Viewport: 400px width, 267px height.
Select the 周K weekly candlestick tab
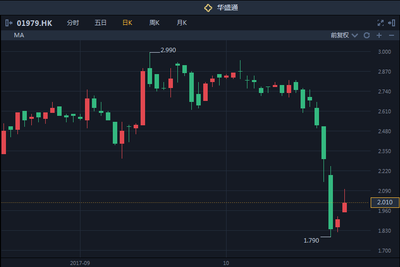click(155, 23)
